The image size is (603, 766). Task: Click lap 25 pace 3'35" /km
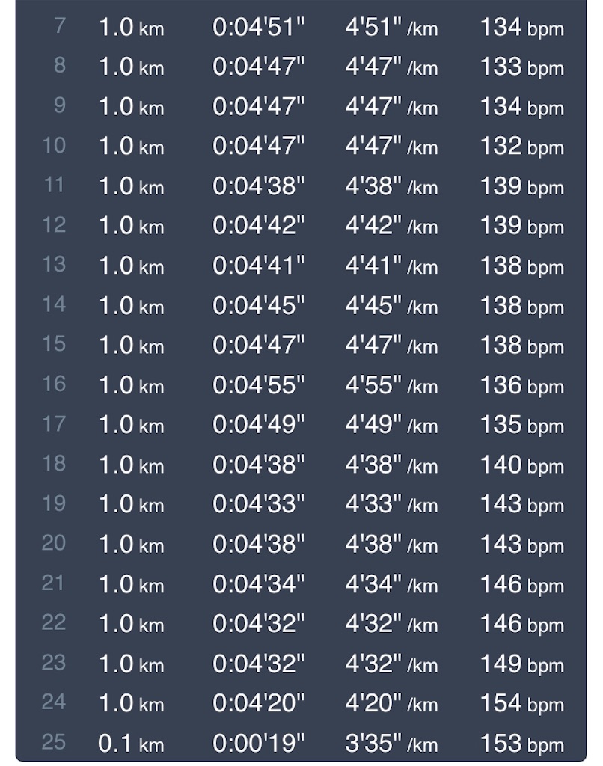click(x=391, y=744)
